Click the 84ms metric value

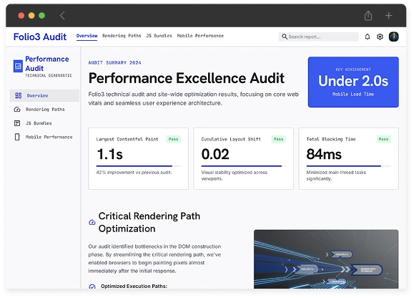pyautogui.click(x=324, y=154)
